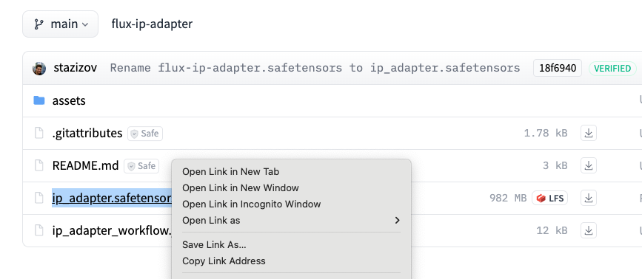Open the main branch dropdown
The image size is (642, 279).
click(x=60, y=24)
